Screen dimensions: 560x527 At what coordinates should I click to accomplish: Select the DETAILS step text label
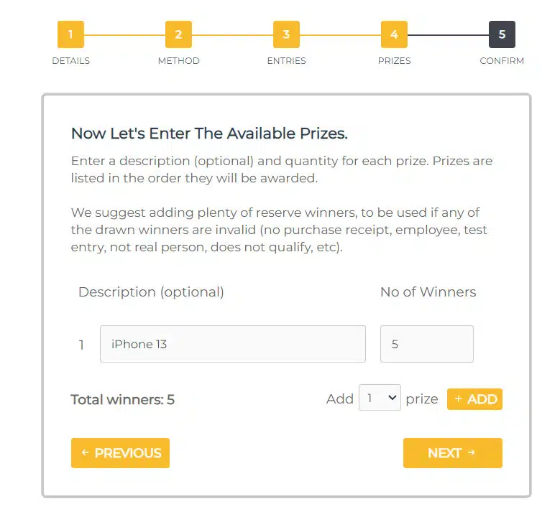point(70,61)
